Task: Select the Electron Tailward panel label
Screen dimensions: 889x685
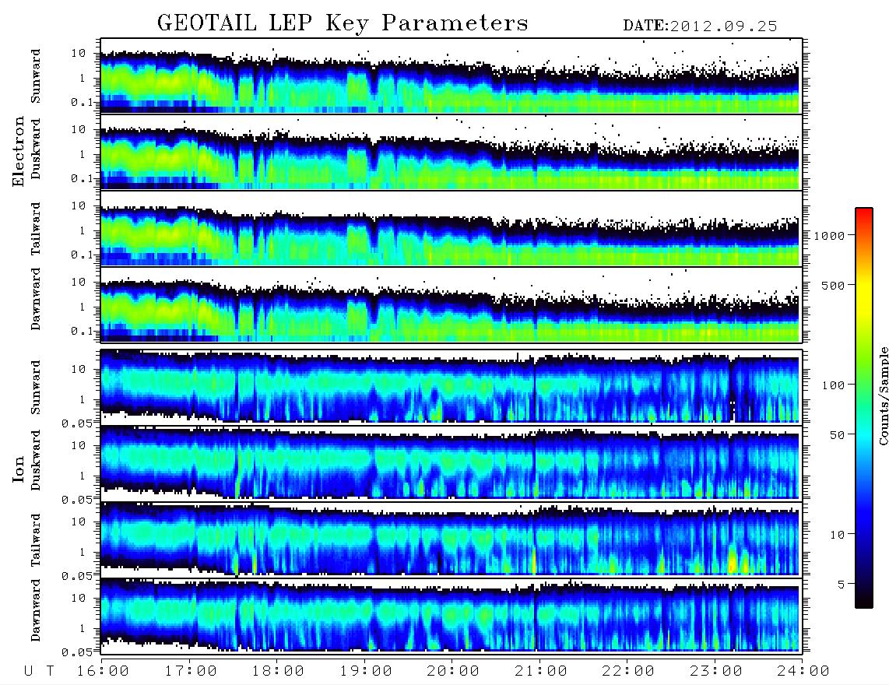Action: coord(36,229)
